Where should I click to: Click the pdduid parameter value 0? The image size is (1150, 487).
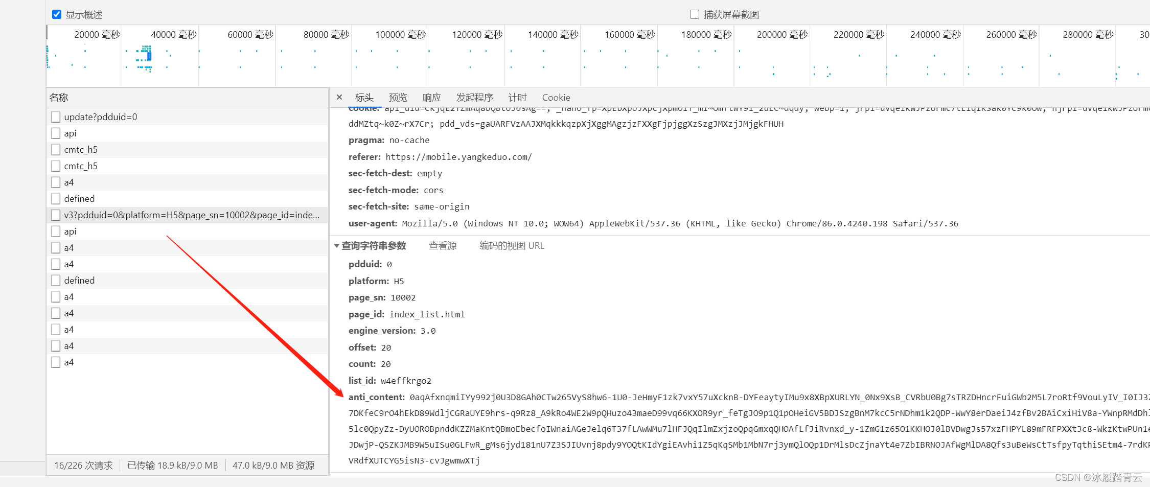[x=389, y=264]
